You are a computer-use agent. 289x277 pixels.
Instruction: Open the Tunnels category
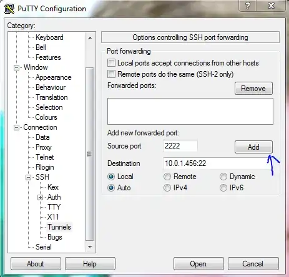pyautogui.click(x=59, y=227)
